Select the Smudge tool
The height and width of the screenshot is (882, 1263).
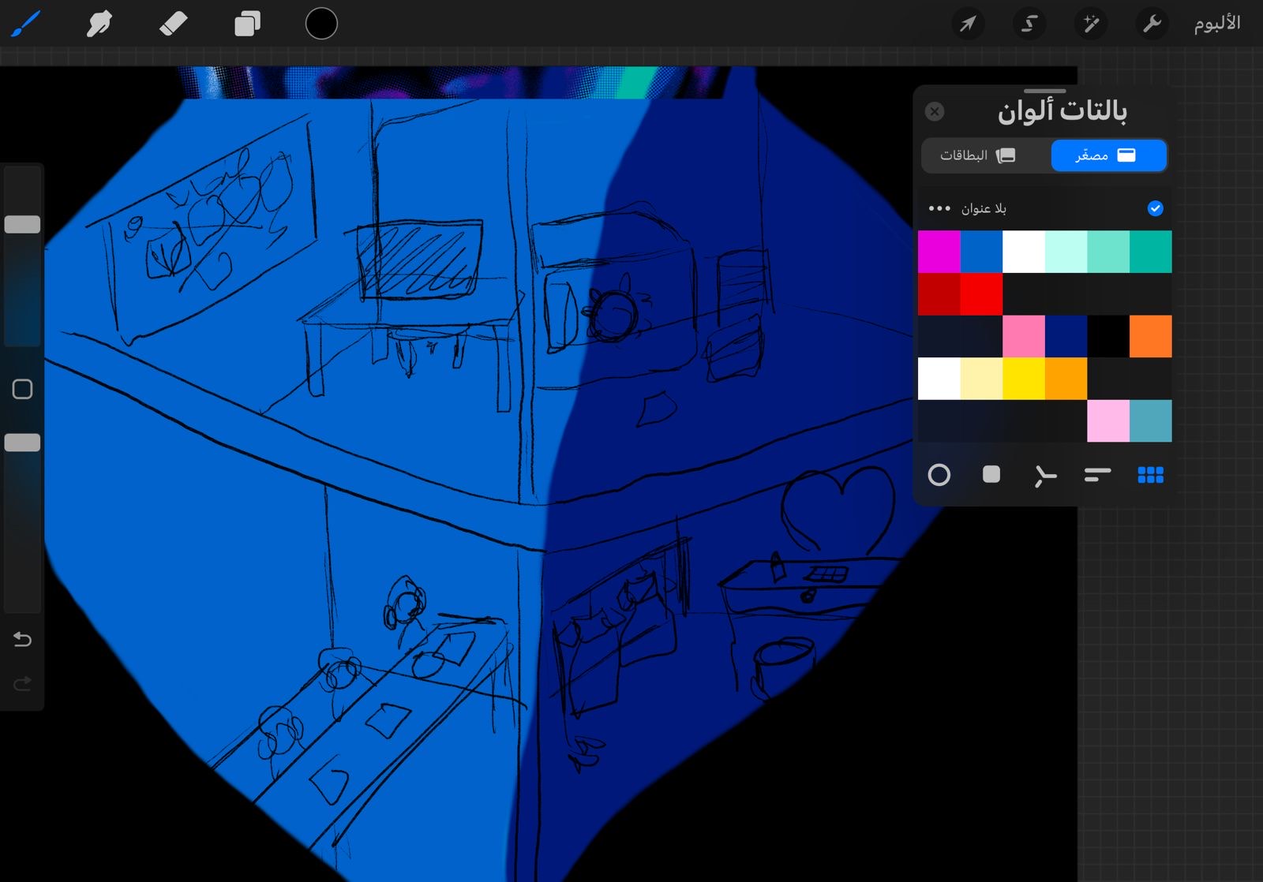click(99, 24)
